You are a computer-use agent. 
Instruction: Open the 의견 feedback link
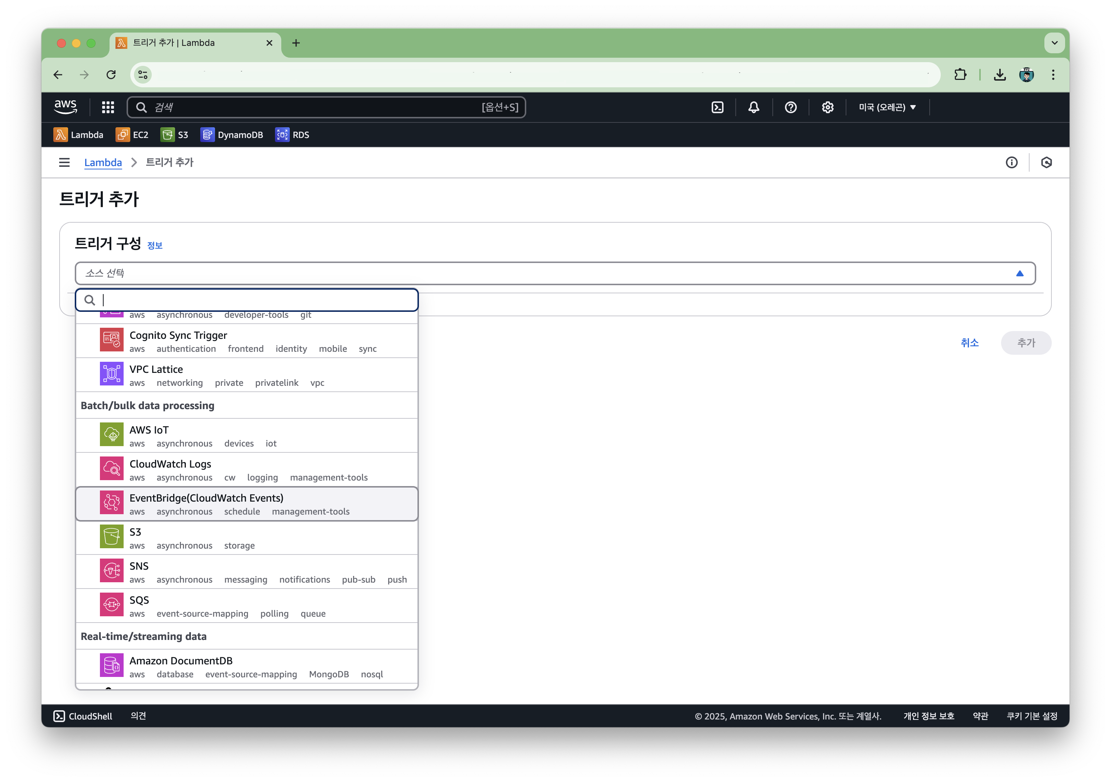(x=138, y=716)
